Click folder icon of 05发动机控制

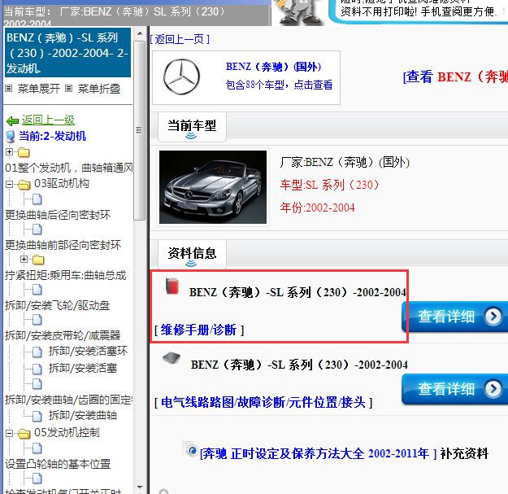coord(24,433)
